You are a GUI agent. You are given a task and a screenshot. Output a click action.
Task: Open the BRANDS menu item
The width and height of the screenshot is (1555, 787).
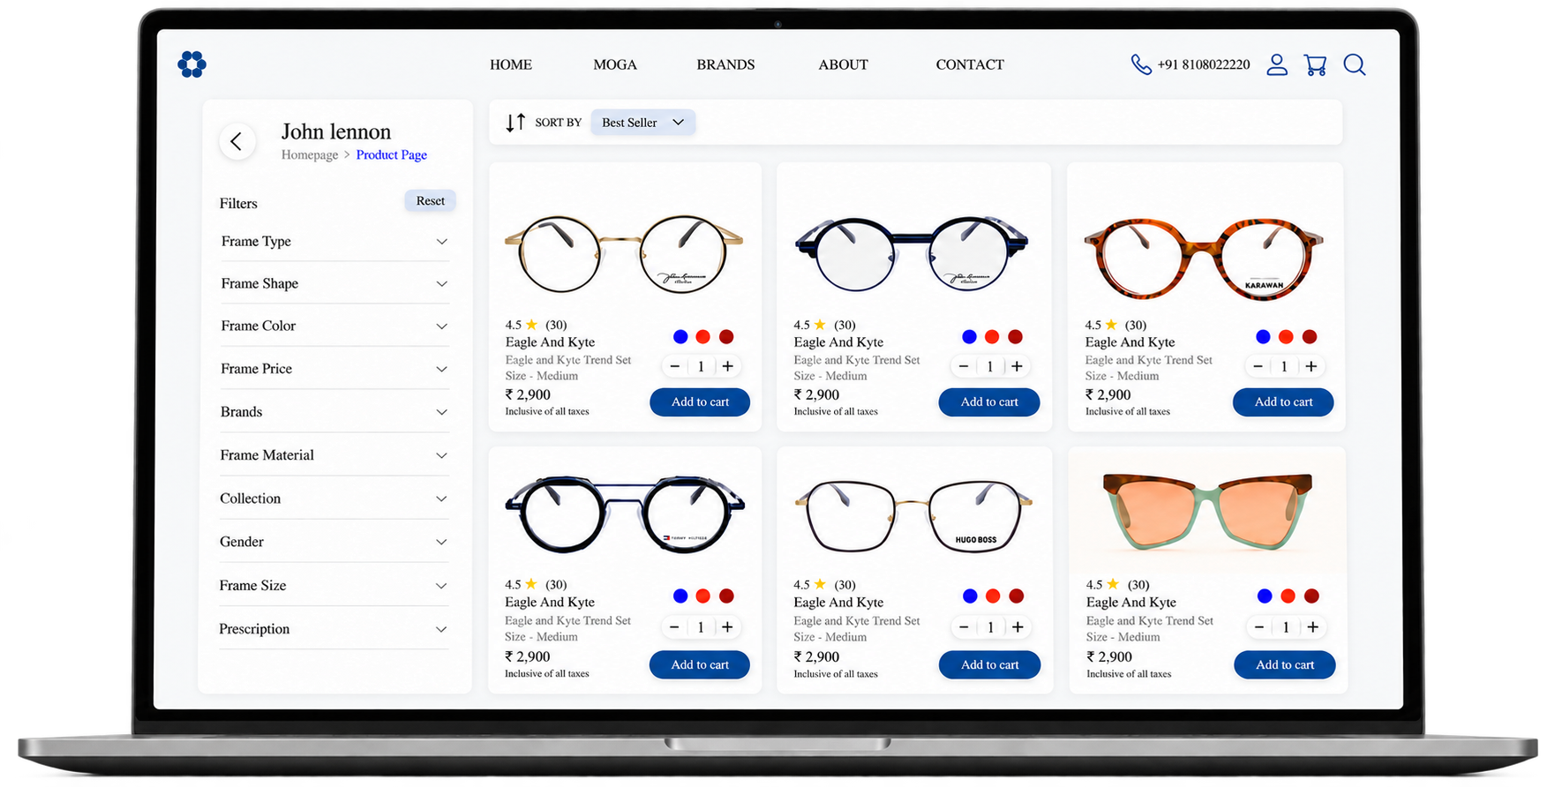(x=725, y=64)
